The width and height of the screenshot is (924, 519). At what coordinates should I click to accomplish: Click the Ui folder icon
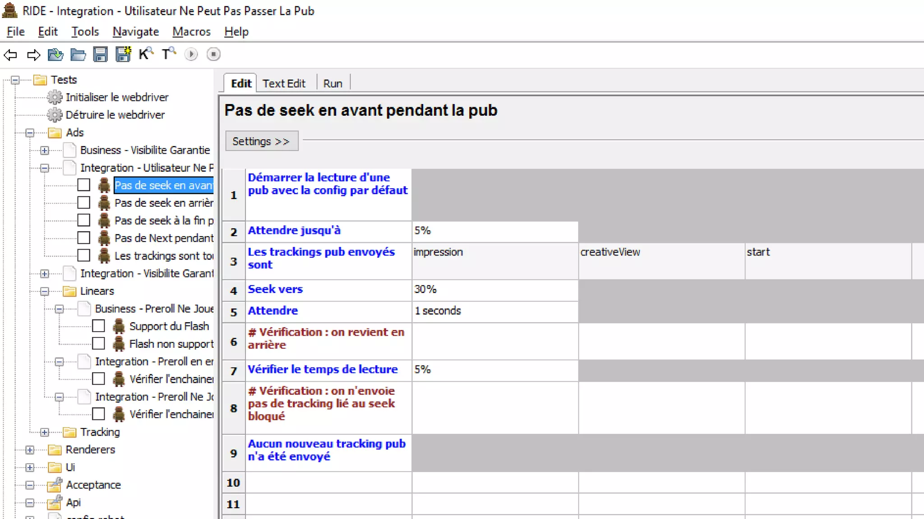pos(55,467)
